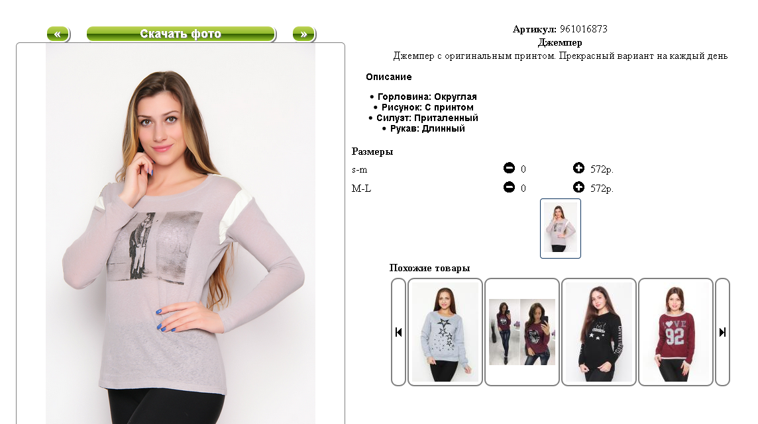Select the small product photo thumbnail
Screen dimensions: 758x424
click(x=561, y=228)
